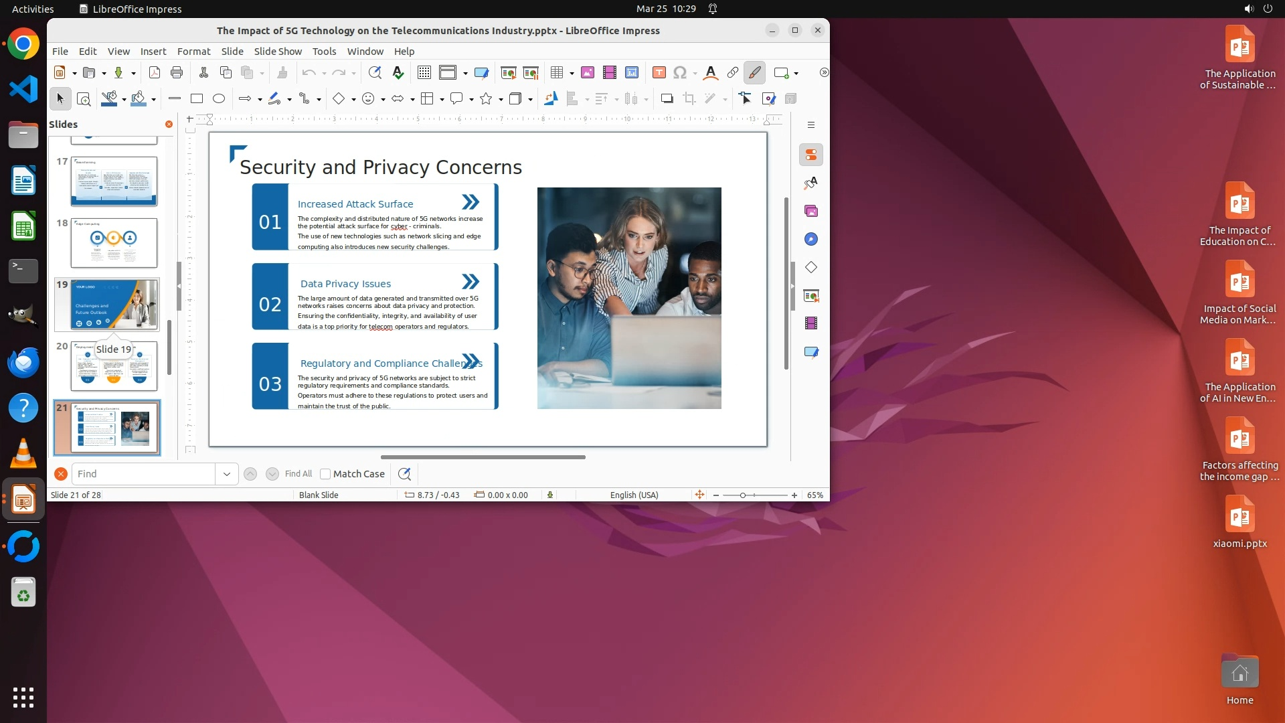Image resolution: width=1285 pixels, height=723 pixels.
Task: Open the sidebar Properties deck
Action: click(x=811, y=155)
